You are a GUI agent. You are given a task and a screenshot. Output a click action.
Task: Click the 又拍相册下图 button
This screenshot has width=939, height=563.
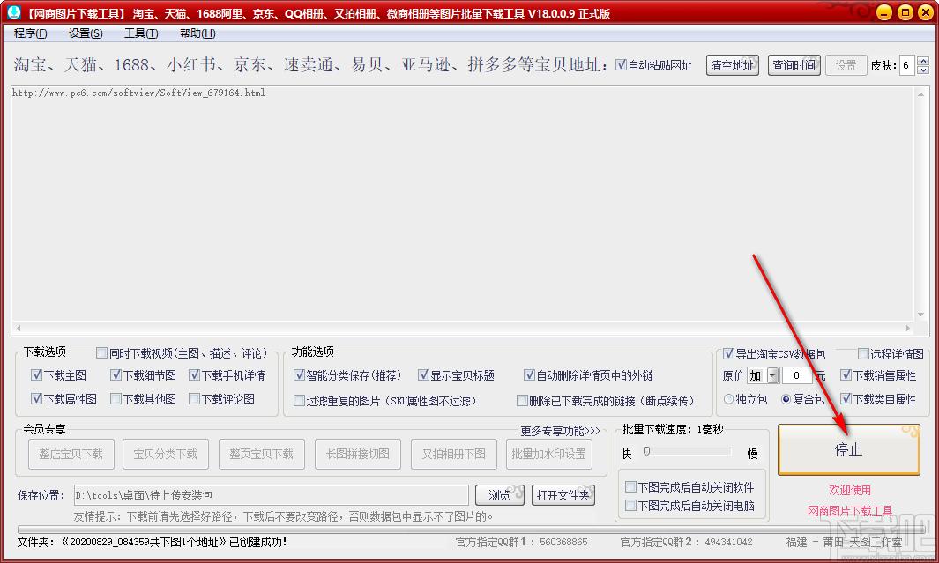(453, 454)
